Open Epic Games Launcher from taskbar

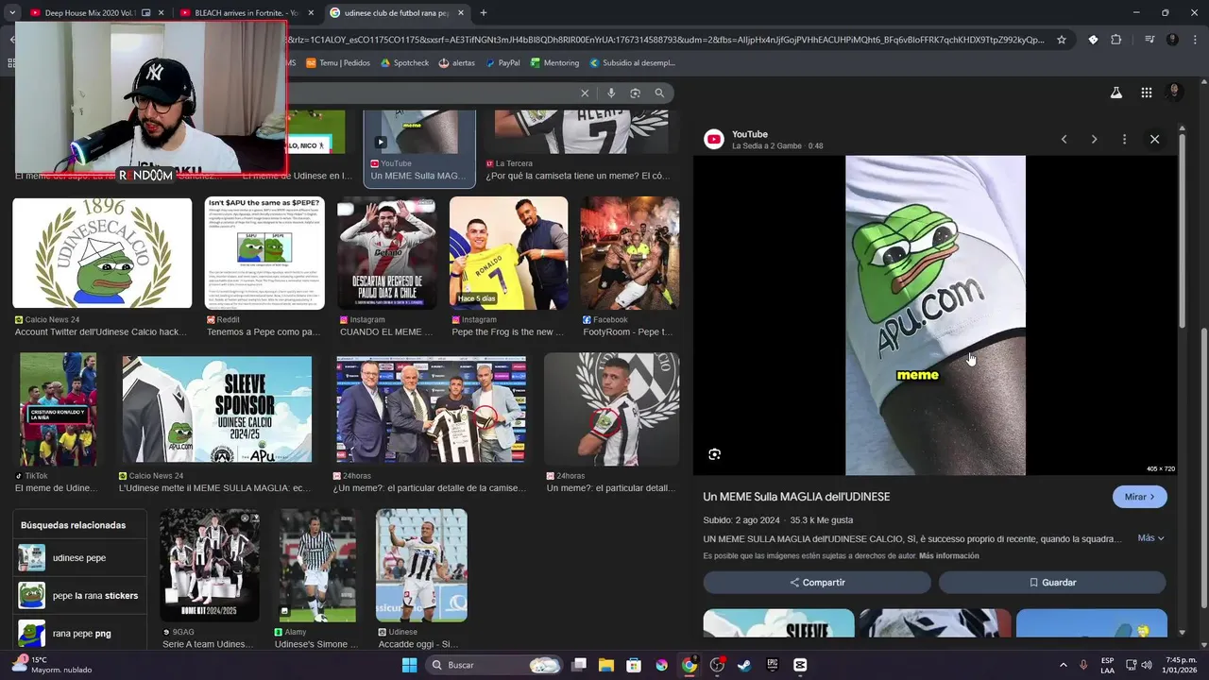click(773, 665)
